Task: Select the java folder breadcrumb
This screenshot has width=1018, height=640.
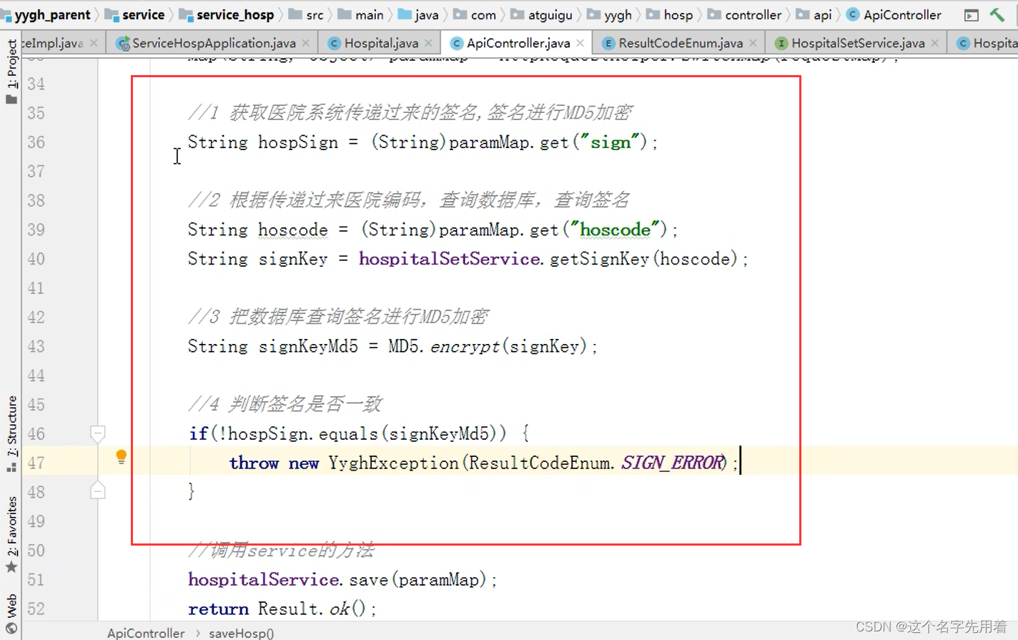Action: (x=419, y=15)
